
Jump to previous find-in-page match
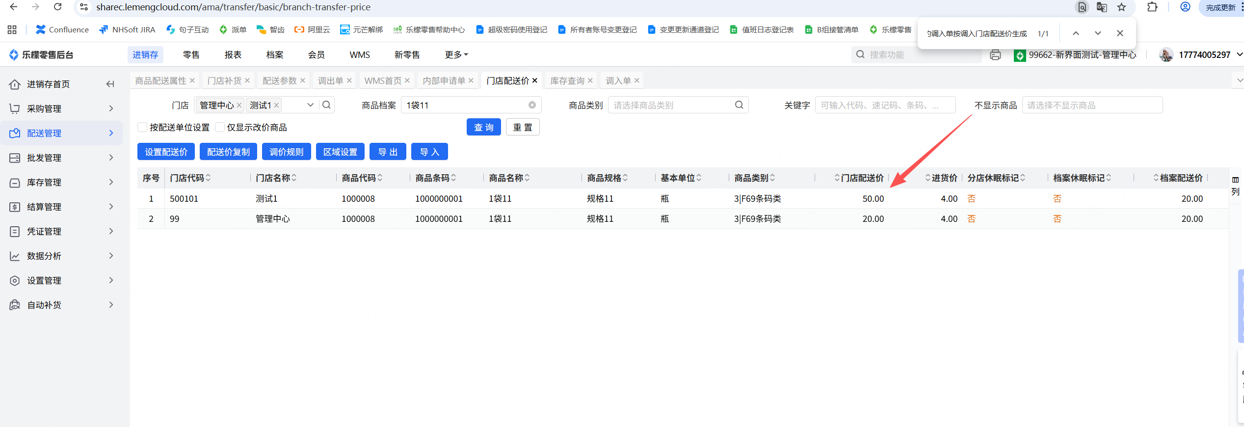click(1076, 33)
